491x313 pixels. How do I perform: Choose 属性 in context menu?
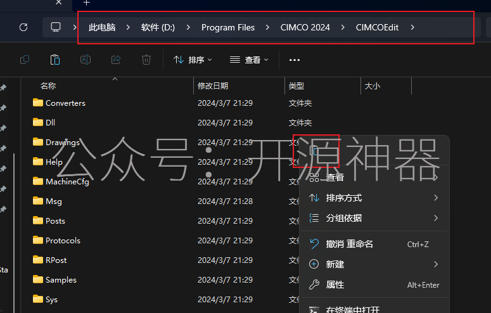pyautogui.click(x=374, y=284)
